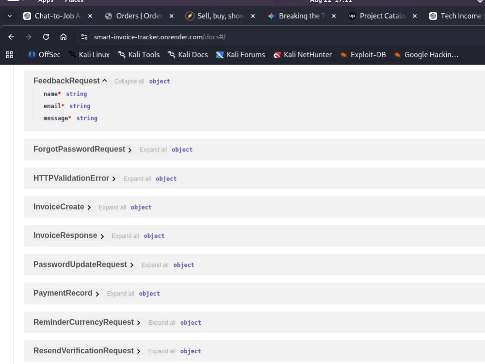Open the browser home page icon

pyautogui.click(x=64, y=37)
